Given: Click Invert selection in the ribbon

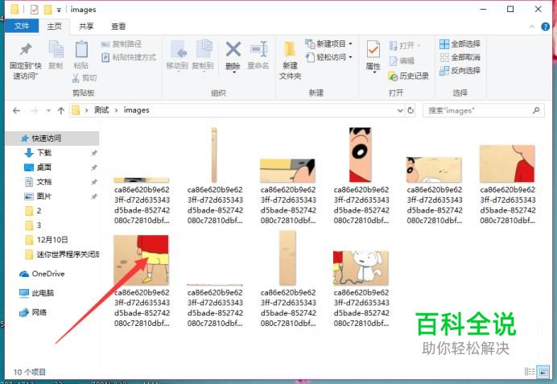Looking at the screenshot, I should point(460,71).
